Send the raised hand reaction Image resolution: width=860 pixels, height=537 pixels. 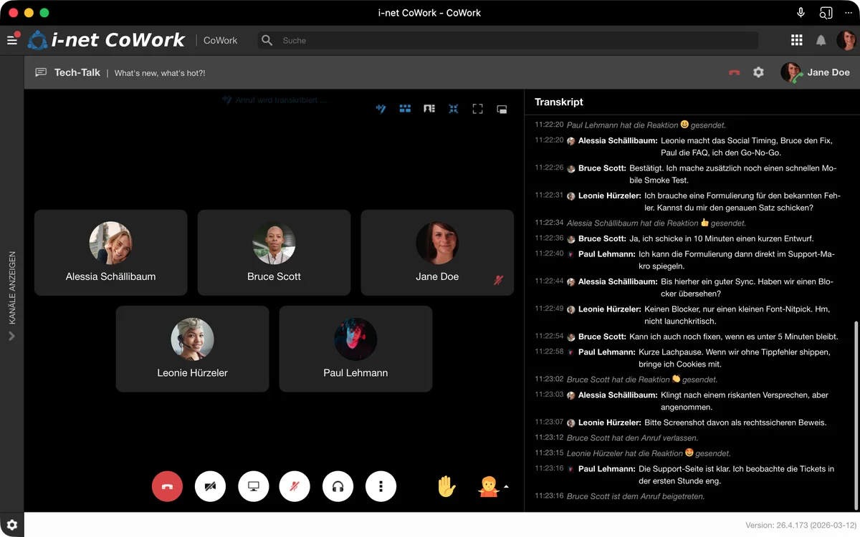pos(446,486)
